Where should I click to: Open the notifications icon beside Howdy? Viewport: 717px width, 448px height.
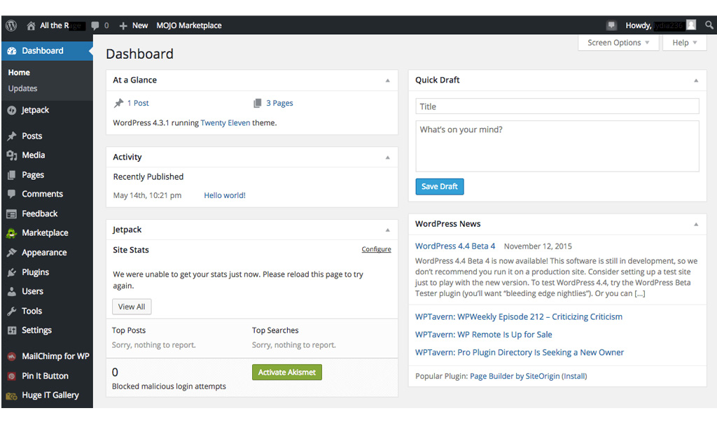point(611,25)
